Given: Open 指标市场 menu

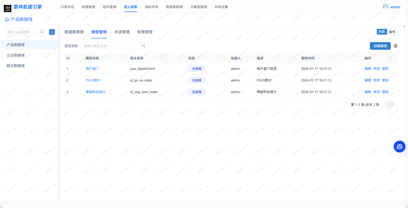Looking at the screenshot, I should tap(151, 7).
